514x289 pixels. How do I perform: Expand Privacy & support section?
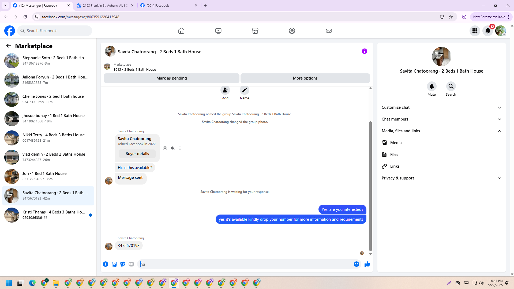441,178
